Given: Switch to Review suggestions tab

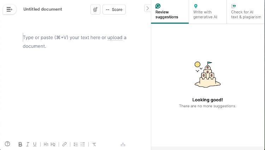Looking at the screenshot, I should [x=170, y=12].
